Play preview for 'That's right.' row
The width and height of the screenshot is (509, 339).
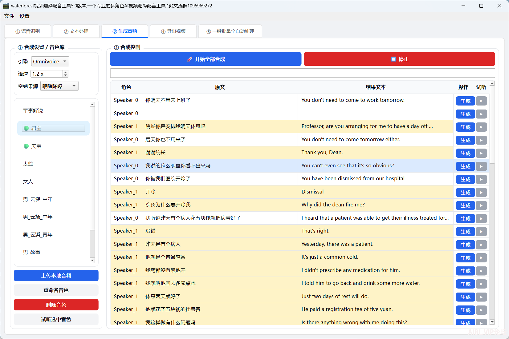click(481, 232)
